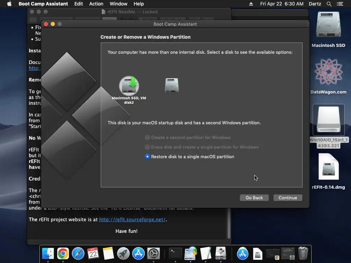Open Notes app in the dock
Viewport: 351px width, 263px height.
tap(108, 253)
